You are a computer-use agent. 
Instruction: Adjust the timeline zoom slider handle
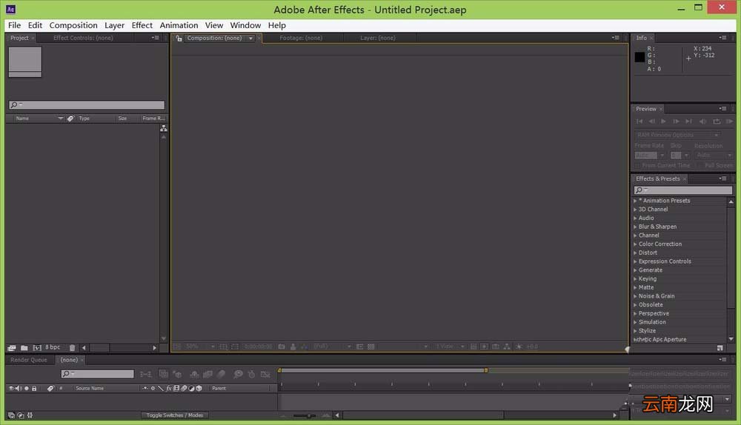(x=308, y=415)
